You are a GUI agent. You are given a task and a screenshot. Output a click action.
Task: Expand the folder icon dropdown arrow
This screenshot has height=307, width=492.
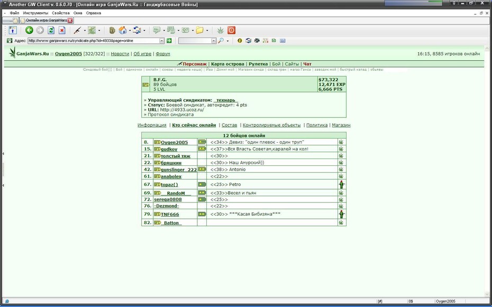[x=207, y=31]
